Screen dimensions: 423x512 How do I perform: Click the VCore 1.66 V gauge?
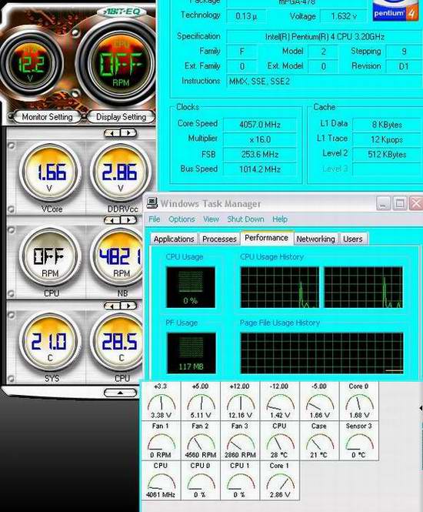51,172
